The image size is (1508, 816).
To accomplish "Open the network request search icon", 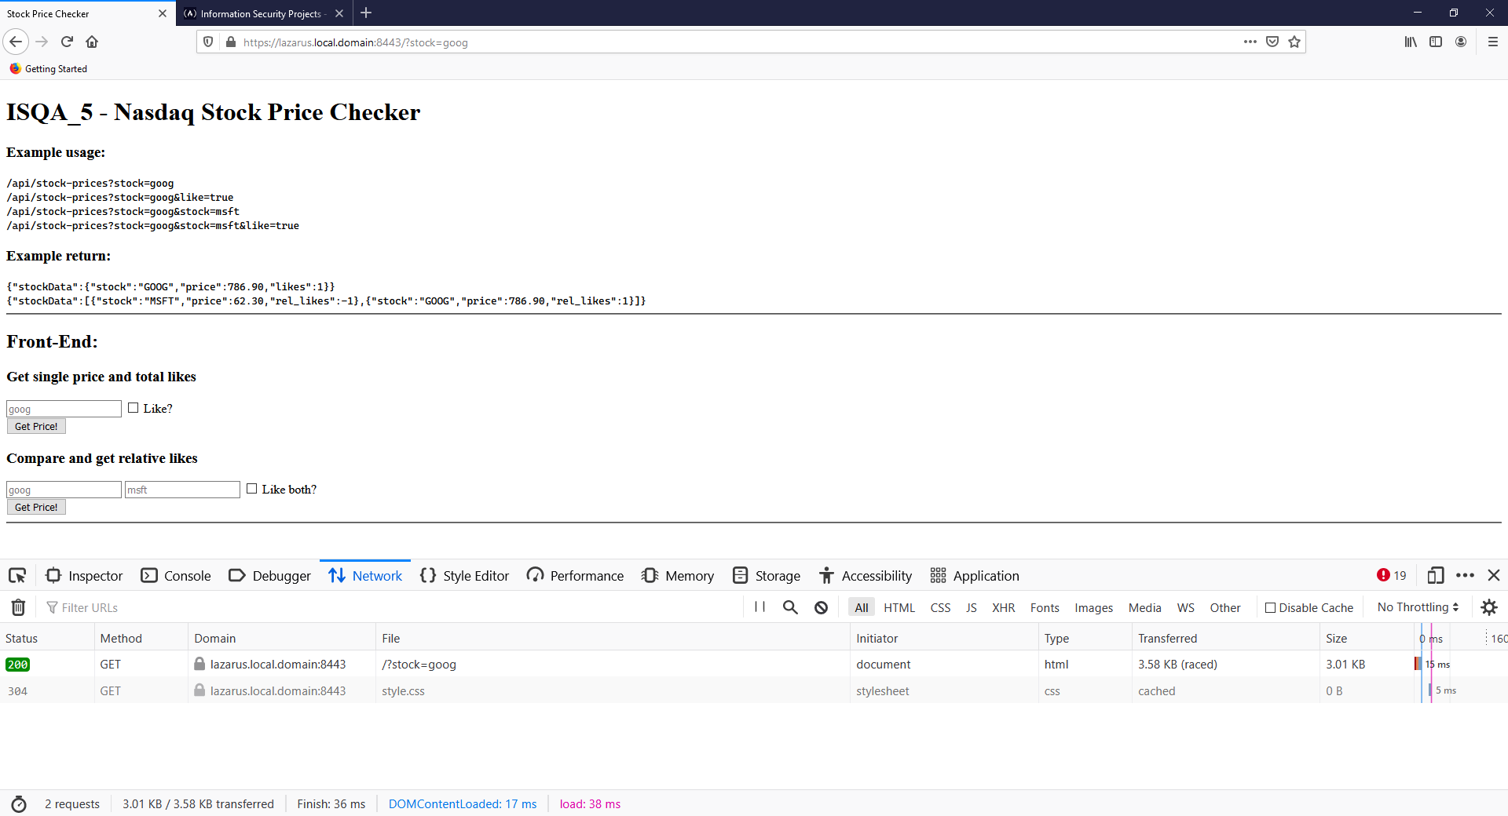I will point(789,607).
